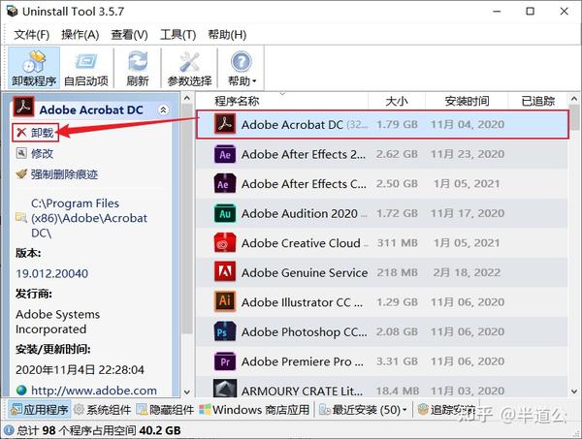Click the 卸载 uninstall action
The image size is (582, 439).
(36, 133)
